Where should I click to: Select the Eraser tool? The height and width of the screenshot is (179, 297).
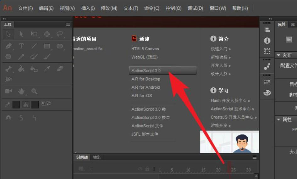tap(60, 69)
